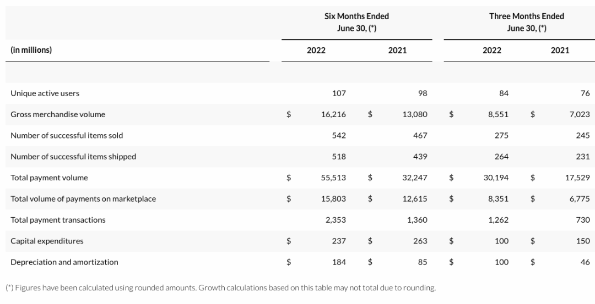The height and width of the screenshot is (304, 595).
Task: Click the Three Months Ended June 30 header
Action: click(x=526, y=22)
